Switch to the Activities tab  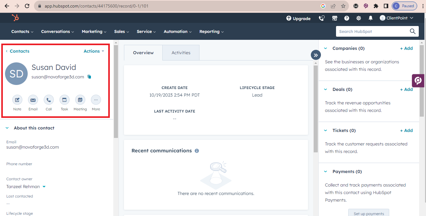pos(181,53)
